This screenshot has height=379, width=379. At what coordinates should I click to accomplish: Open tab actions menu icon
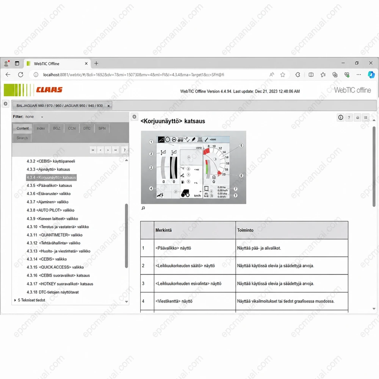[17, 63]
